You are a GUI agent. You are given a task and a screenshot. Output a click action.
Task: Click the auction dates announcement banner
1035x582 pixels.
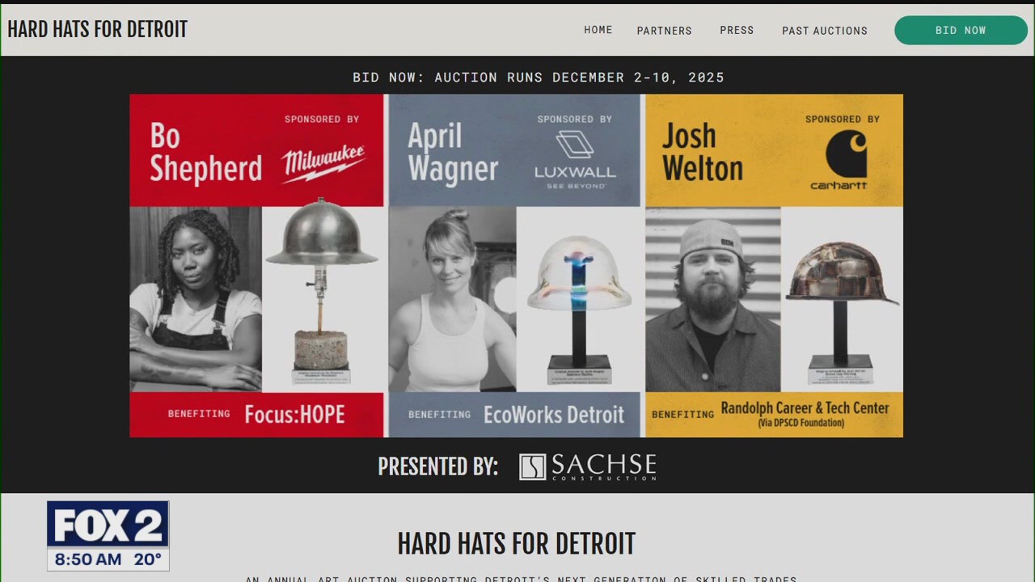pyautogui.click(x=539, y=77)
